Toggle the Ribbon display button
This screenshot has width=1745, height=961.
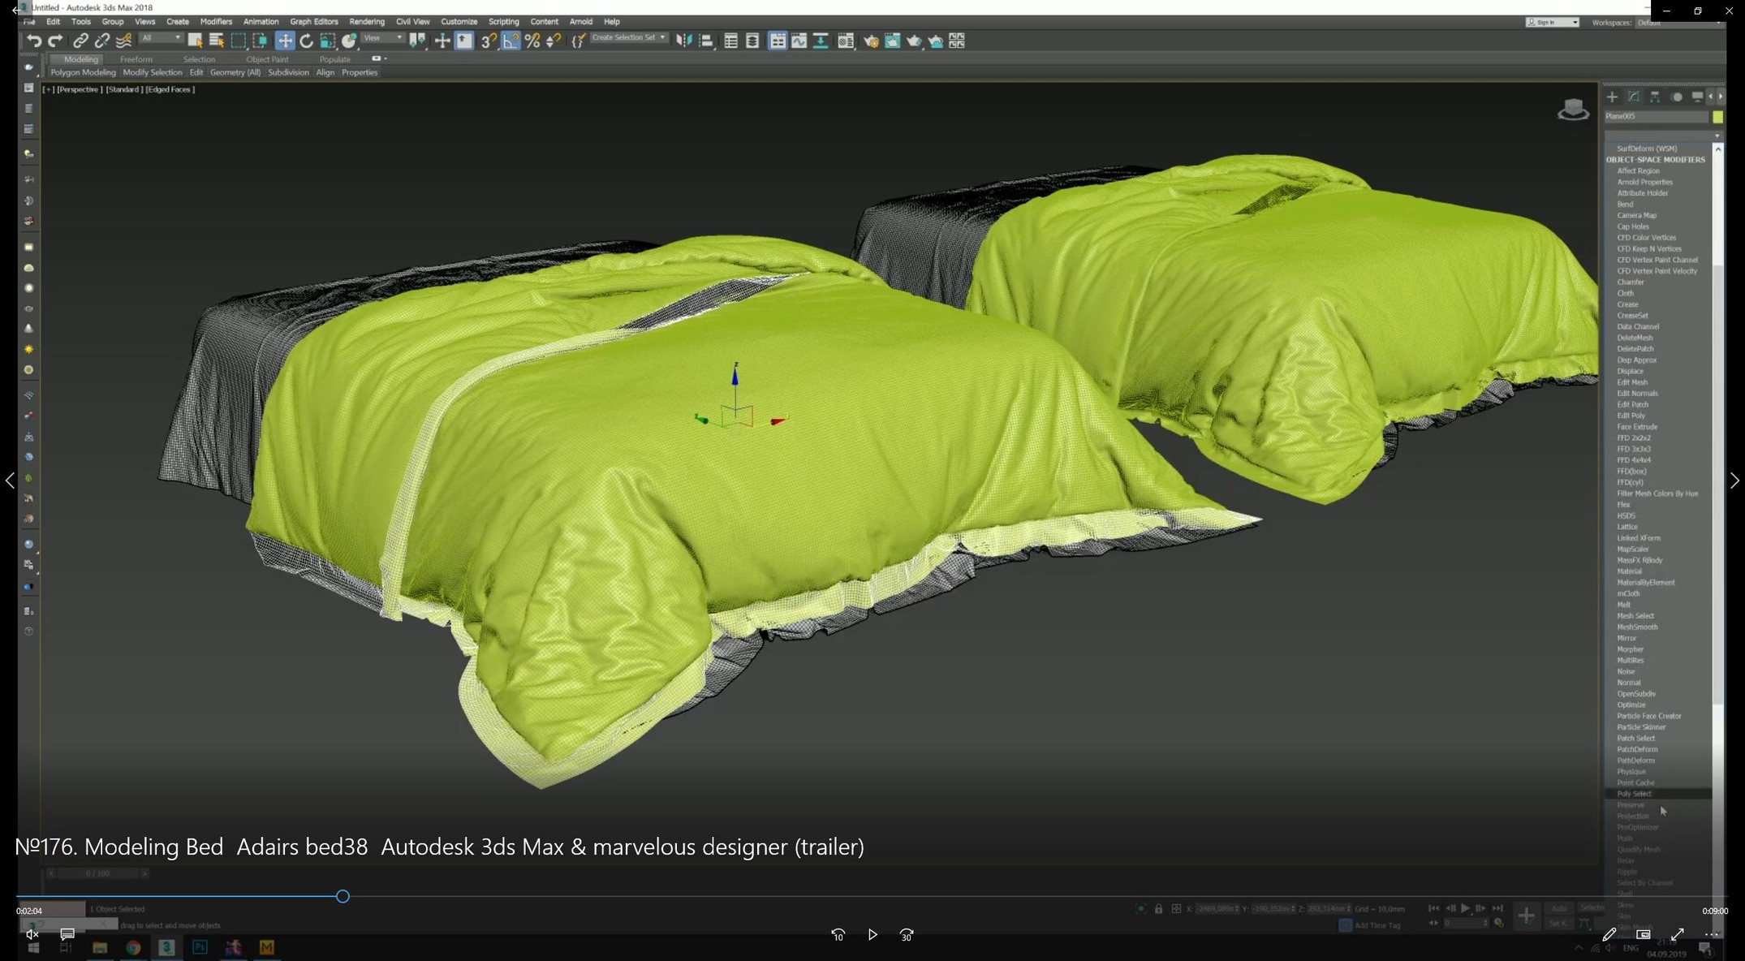click(778, 41)
